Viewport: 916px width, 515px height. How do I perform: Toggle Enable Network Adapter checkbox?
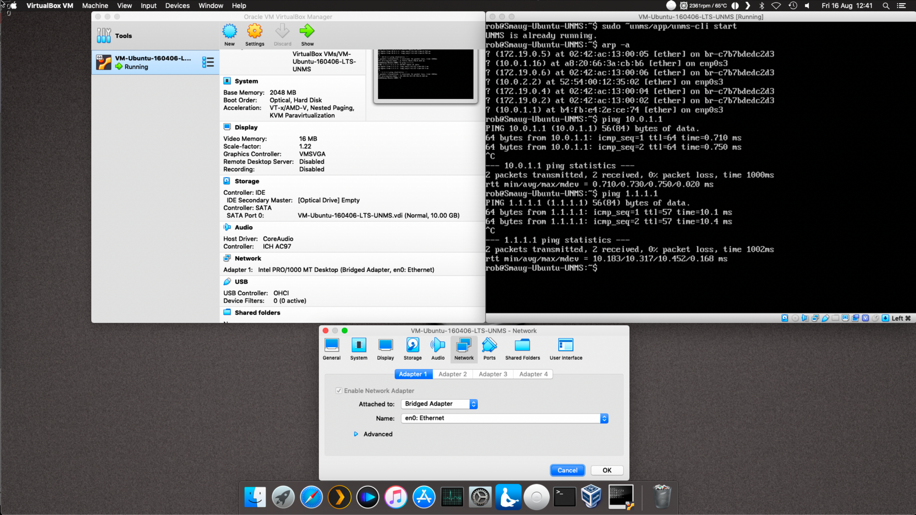pyautogui.click(x=338, y=391)
